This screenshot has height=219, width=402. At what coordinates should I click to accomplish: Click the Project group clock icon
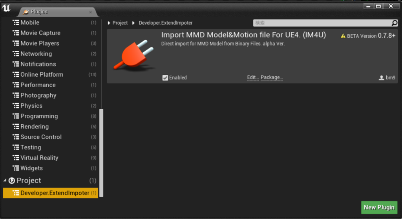coord(11,180)
